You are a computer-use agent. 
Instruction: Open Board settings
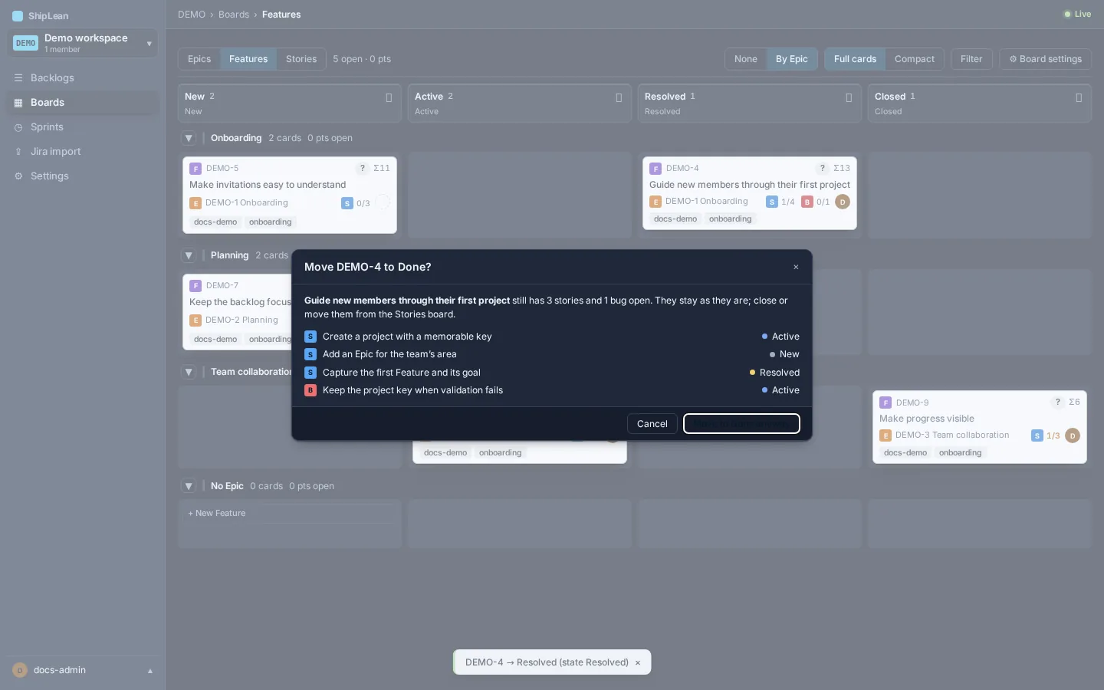coord(1046,59)
